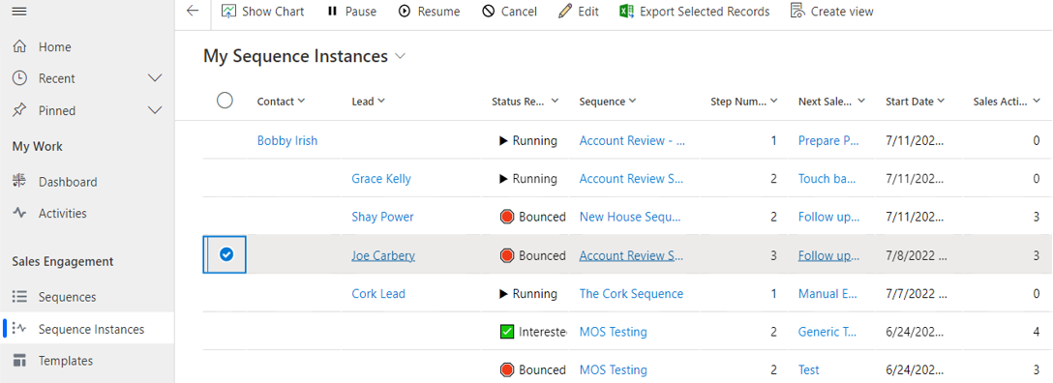Click the 7/7/2022 start date cell
Image resolution: width=1053 pixels, height=383 pixels.
(916, 294)
